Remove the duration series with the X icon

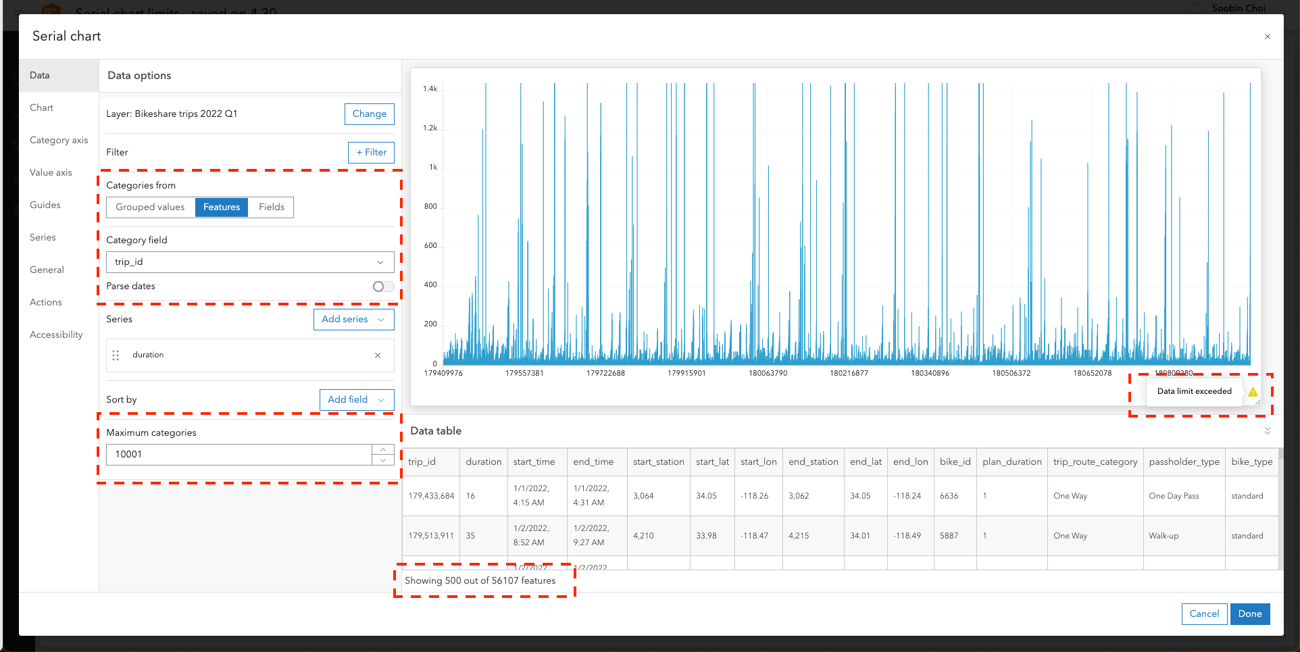pos(378,355)
